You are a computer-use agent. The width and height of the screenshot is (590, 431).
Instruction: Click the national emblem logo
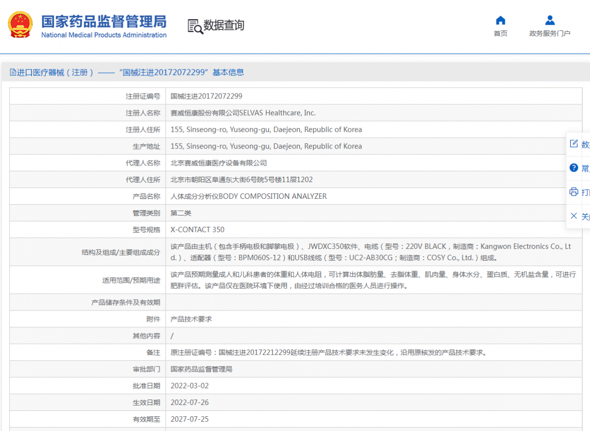[20, 25]
